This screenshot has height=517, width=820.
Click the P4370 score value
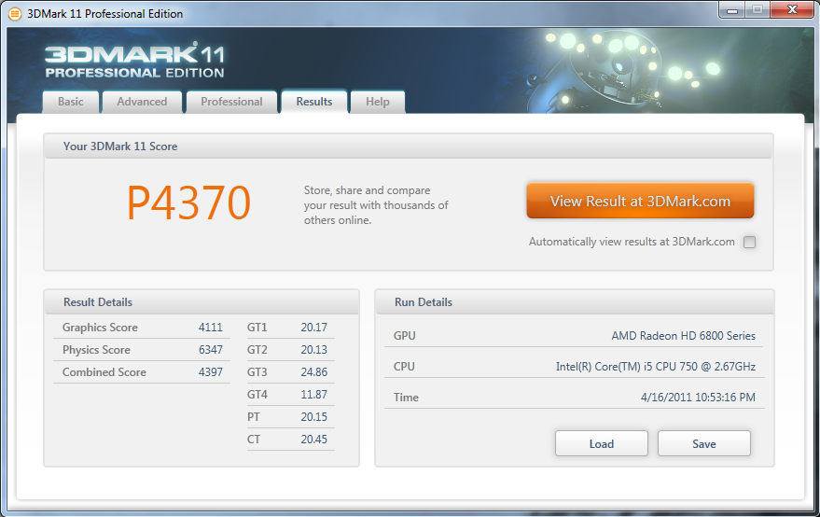click(x=188, y=203)
